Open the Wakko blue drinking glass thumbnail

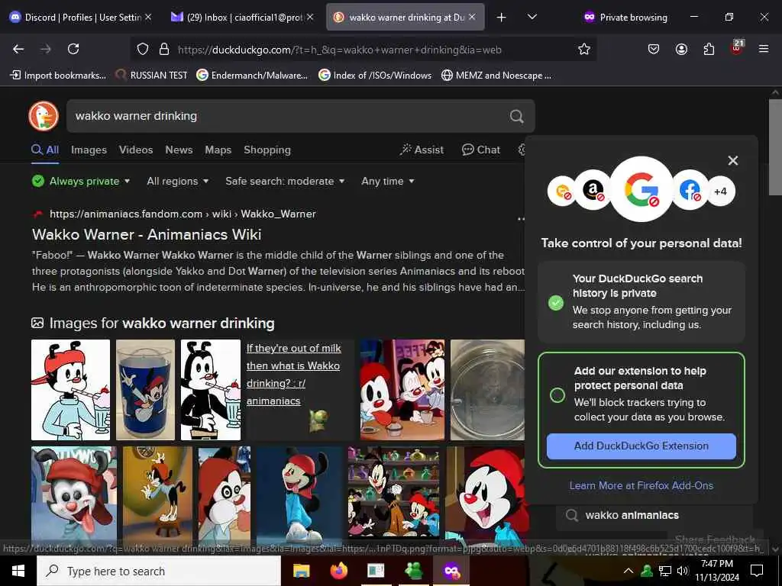[146, 390]
